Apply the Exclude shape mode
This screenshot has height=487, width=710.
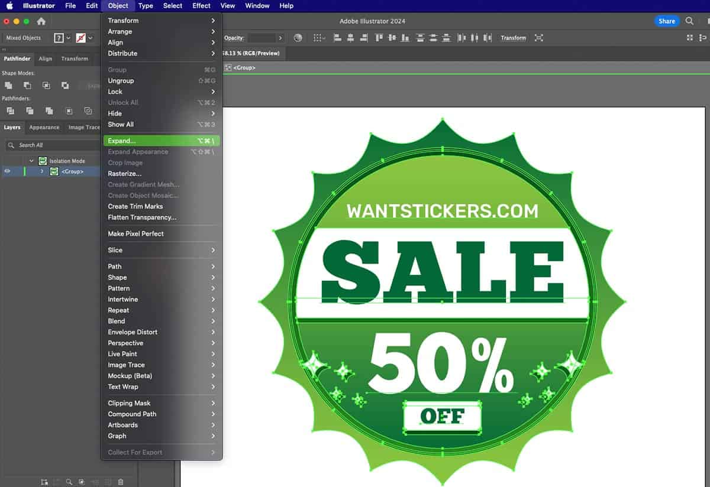pyautogui.click(x=65, y=86)
